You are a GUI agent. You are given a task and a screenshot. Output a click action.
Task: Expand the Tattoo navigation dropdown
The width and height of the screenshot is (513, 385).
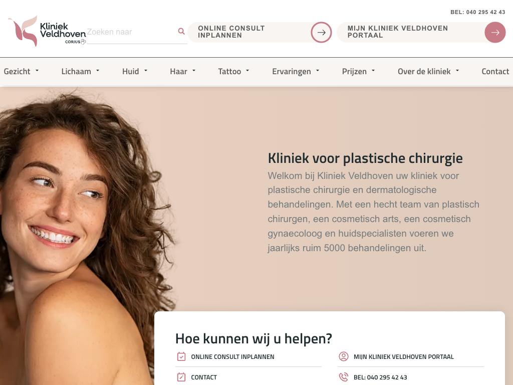click(x=233, y=71)
